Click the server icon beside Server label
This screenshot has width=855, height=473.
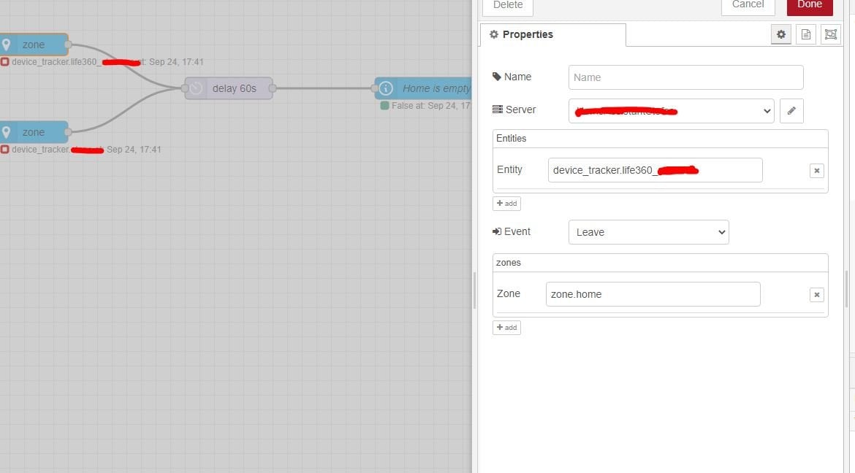pos(498,109)
